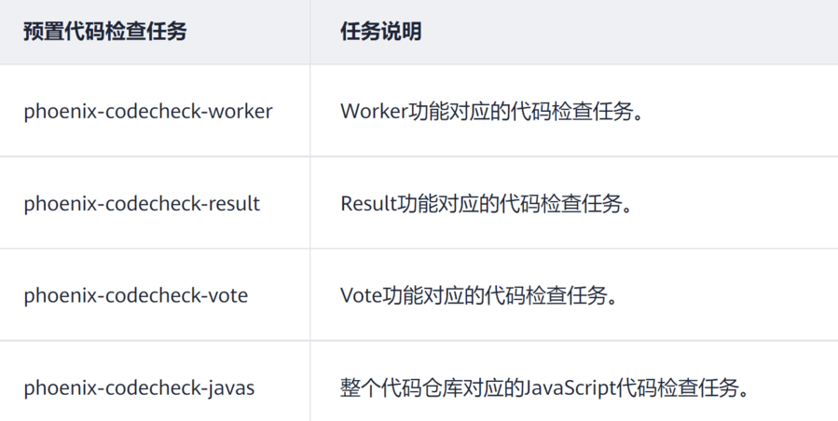Open the phoenix-codecheck-vote task entry

(x=136, y=295)
